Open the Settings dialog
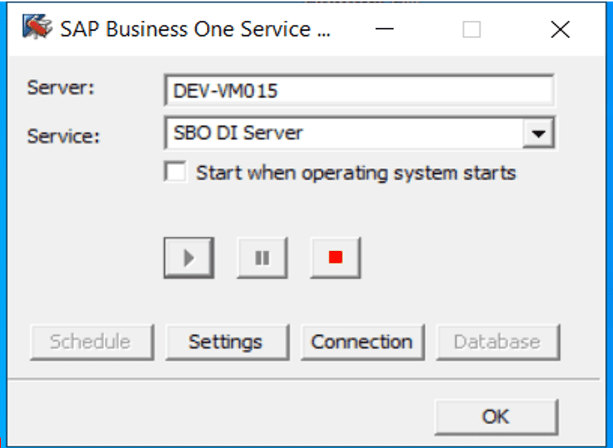The height and width of the screenshot is (448, 613). coord(226,342)
